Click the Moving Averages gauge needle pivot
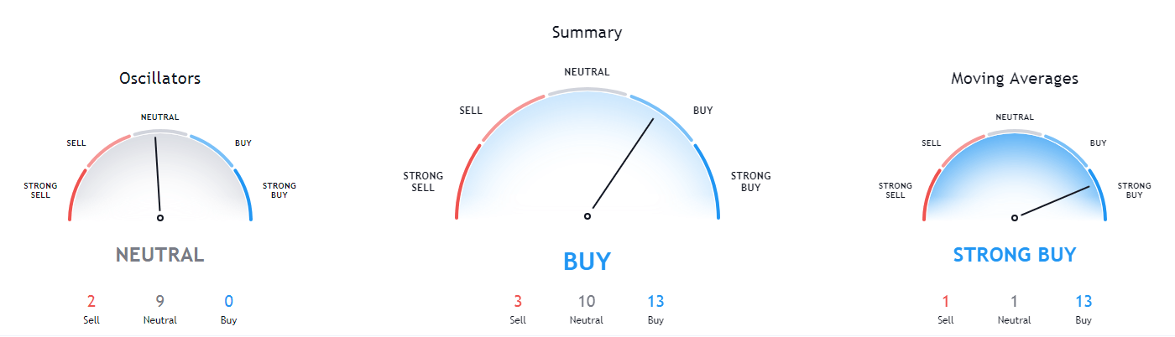This screenshot has width=1175, height=337. (1015, 217)
